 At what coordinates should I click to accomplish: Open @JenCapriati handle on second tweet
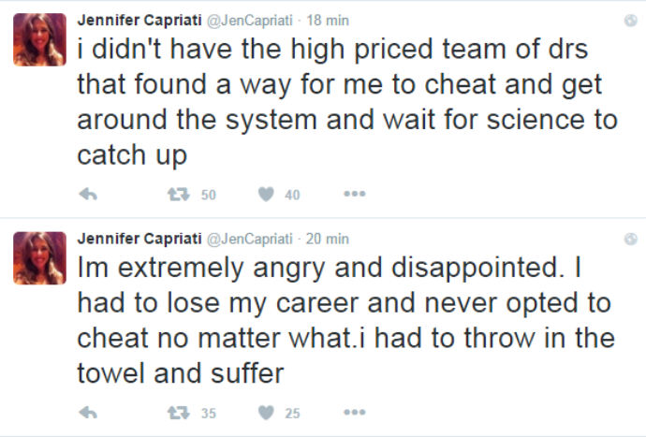[249, 239]
